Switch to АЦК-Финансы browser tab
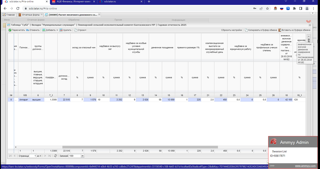The height and width of the screenshot is (169, 320). [74, 2]
